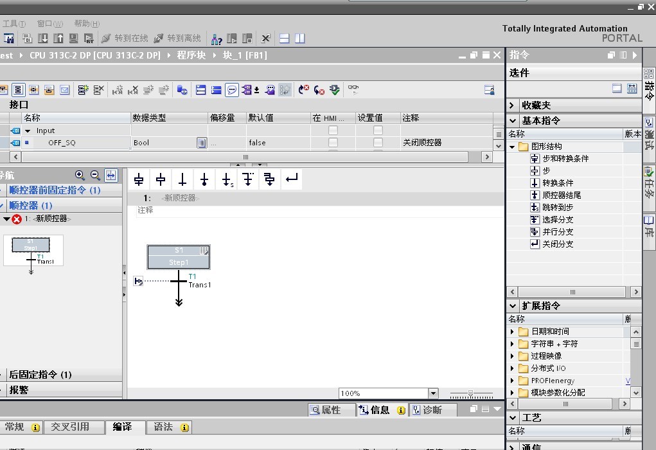The image size is (656, 450).
Task: Collapse the 图形结构 folder
Action: 512,147
